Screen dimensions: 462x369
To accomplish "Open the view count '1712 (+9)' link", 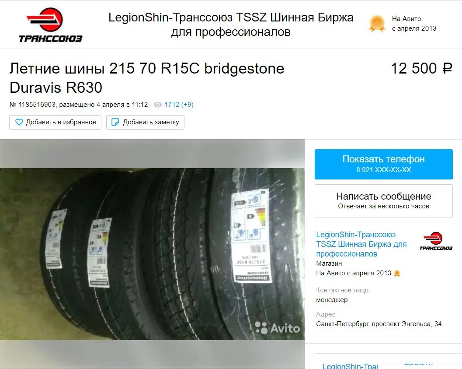I will click(179, 105).
